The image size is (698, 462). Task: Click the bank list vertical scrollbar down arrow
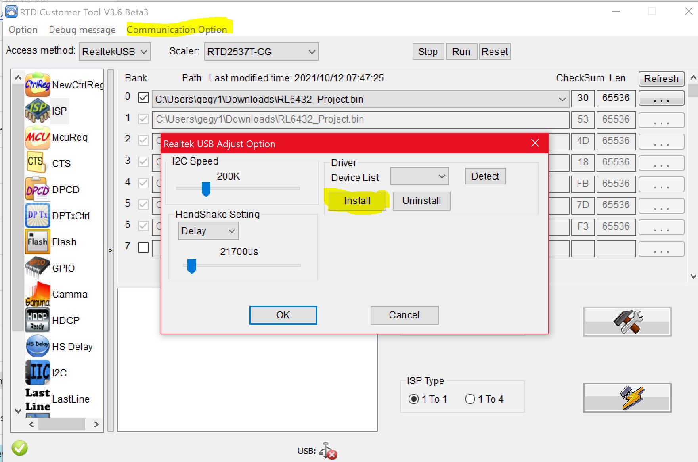pos(693,276)
